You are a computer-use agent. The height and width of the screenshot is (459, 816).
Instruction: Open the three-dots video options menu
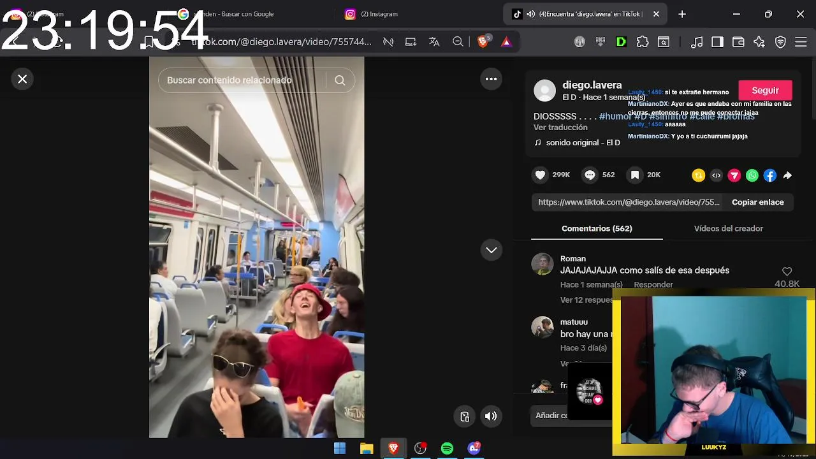(491, 79)
